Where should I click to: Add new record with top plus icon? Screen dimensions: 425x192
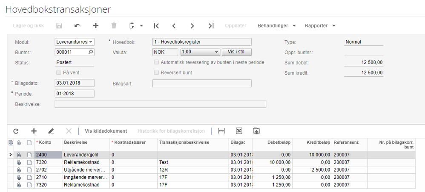[96, 26]
